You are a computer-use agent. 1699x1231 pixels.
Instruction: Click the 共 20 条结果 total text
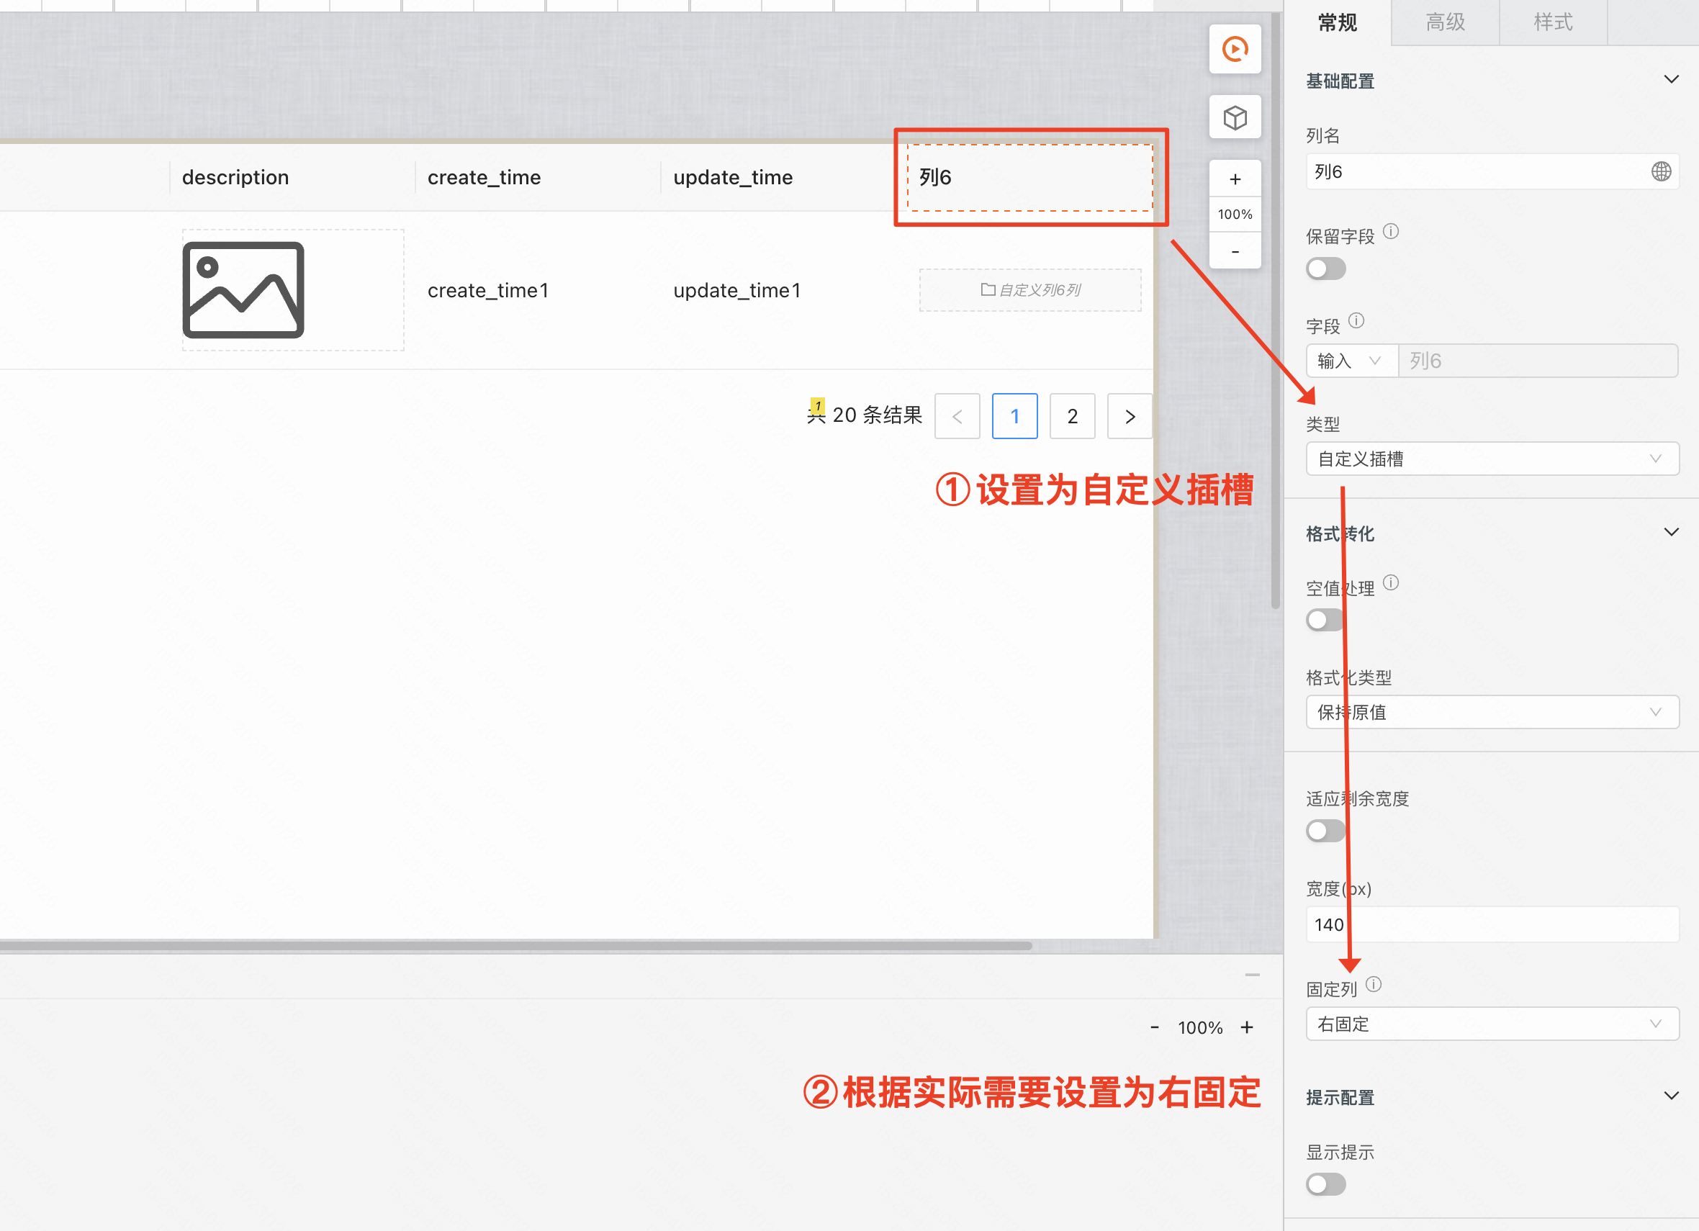tap(864, 415)
